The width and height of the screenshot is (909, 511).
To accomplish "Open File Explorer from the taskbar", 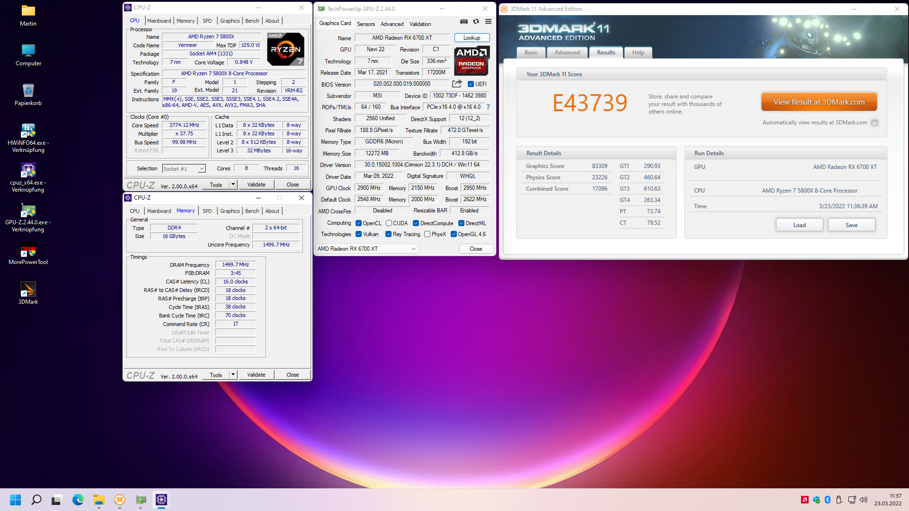I will tap(98, 500).
